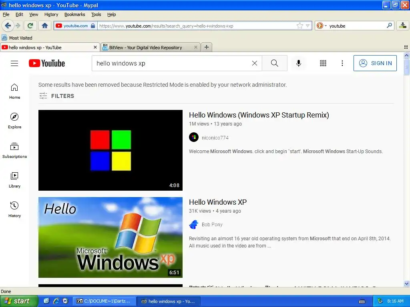
Task: Open the File menu
Action: point(6,14)
